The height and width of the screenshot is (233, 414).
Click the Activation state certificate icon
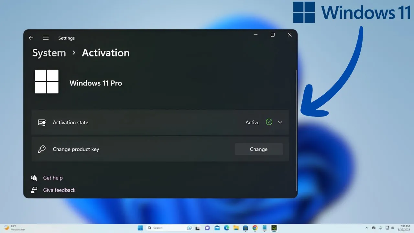click(42, 123)
